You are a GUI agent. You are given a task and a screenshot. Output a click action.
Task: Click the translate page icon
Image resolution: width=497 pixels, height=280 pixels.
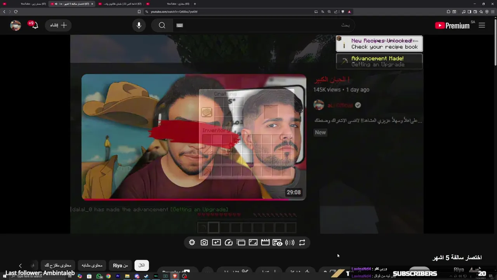click(323, 12)
